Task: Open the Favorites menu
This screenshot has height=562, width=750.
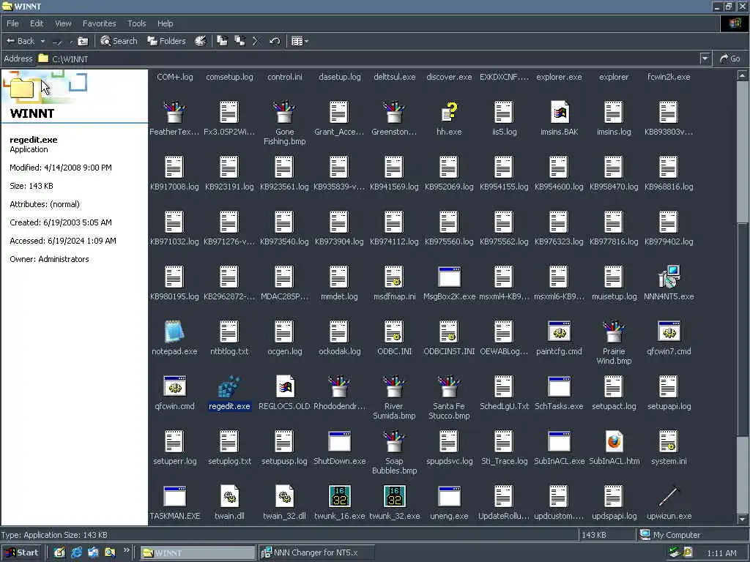Action: [99, 23]
